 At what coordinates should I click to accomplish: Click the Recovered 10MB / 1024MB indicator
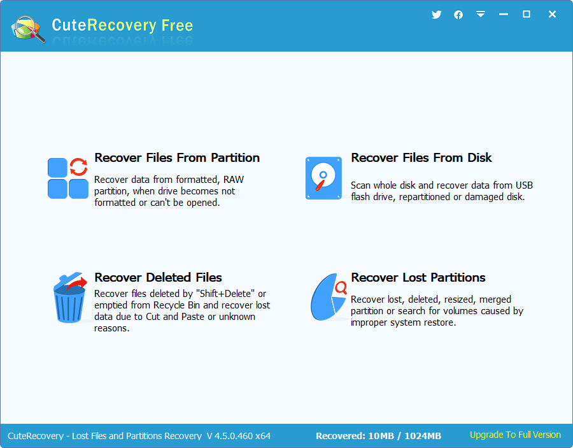click(378, 436)
